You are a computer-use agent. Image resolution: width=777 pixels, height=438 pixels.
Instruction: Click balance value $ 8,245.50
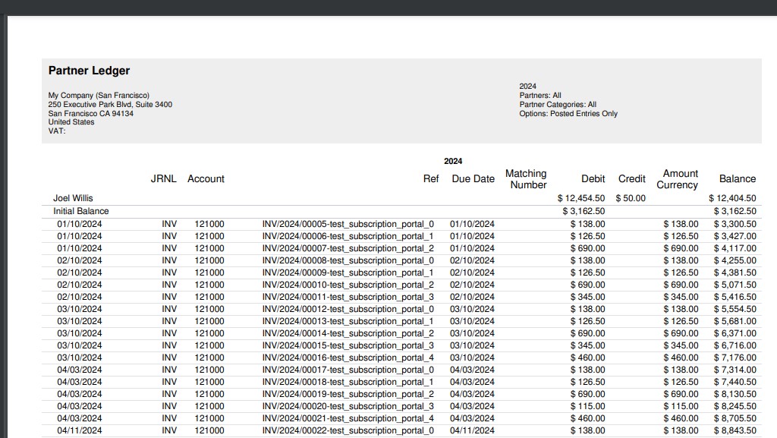pyautogui.click(x=735, y=406)
